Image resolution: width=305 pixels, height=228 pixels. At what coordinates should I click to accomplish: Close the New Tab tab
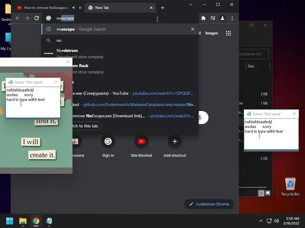[151, 8]
